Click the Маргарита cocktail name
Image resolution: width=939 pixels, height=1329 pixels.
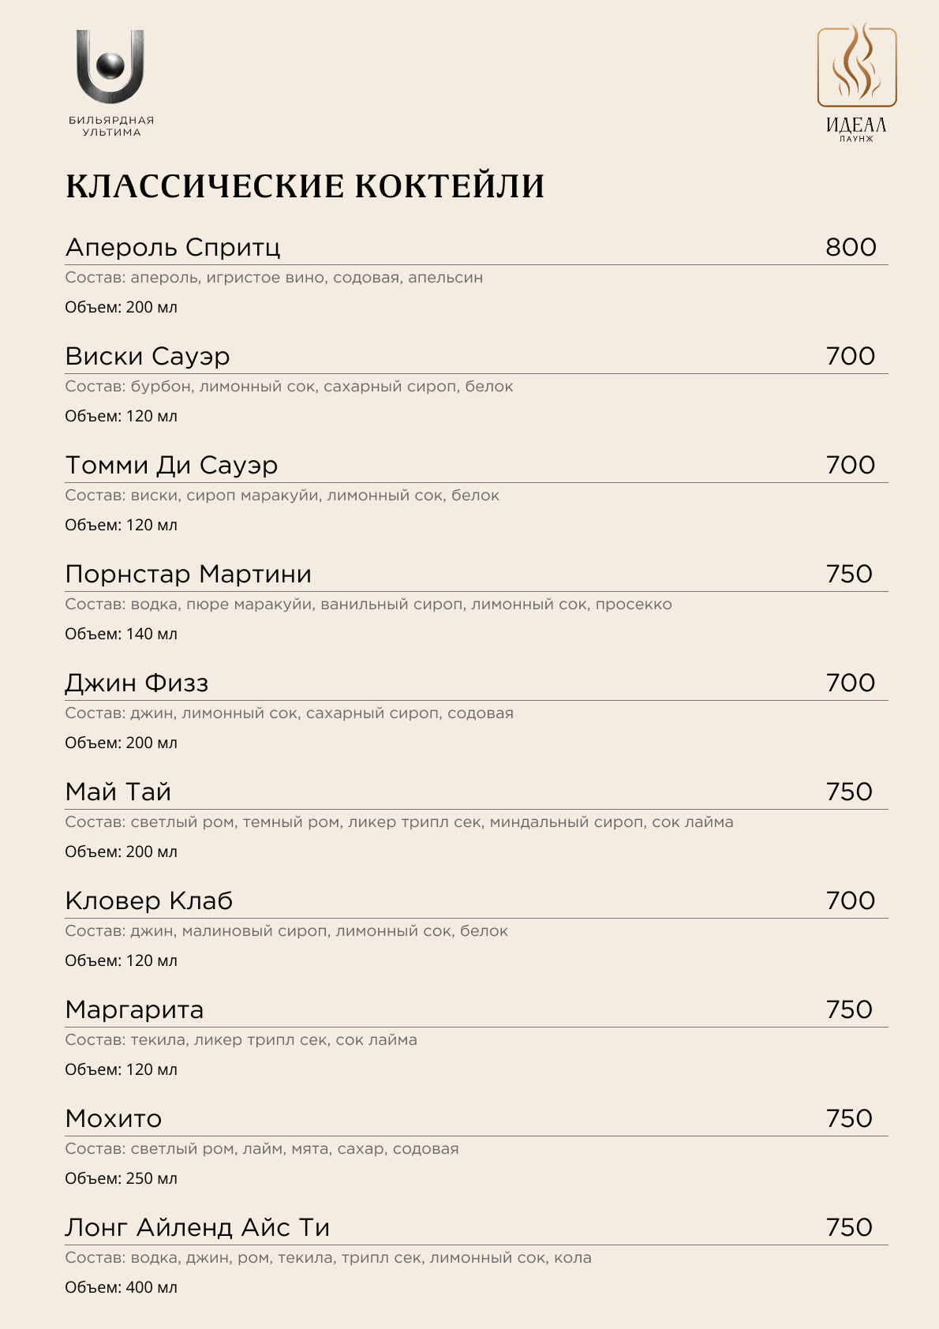coord(134,1009)
